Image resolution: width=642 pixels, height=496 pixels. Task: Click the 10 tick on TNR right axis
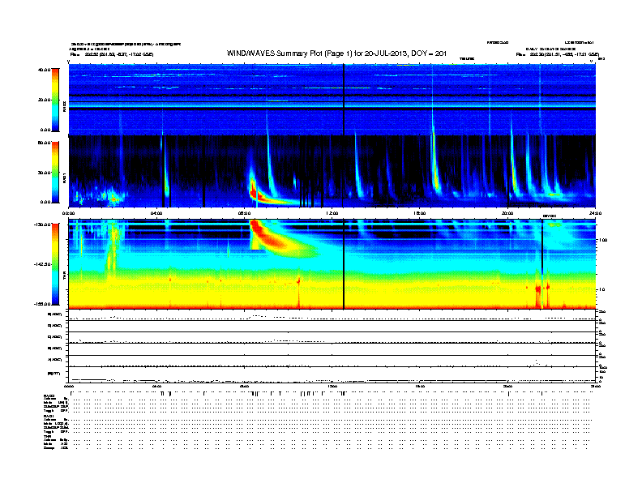(602, 290)
